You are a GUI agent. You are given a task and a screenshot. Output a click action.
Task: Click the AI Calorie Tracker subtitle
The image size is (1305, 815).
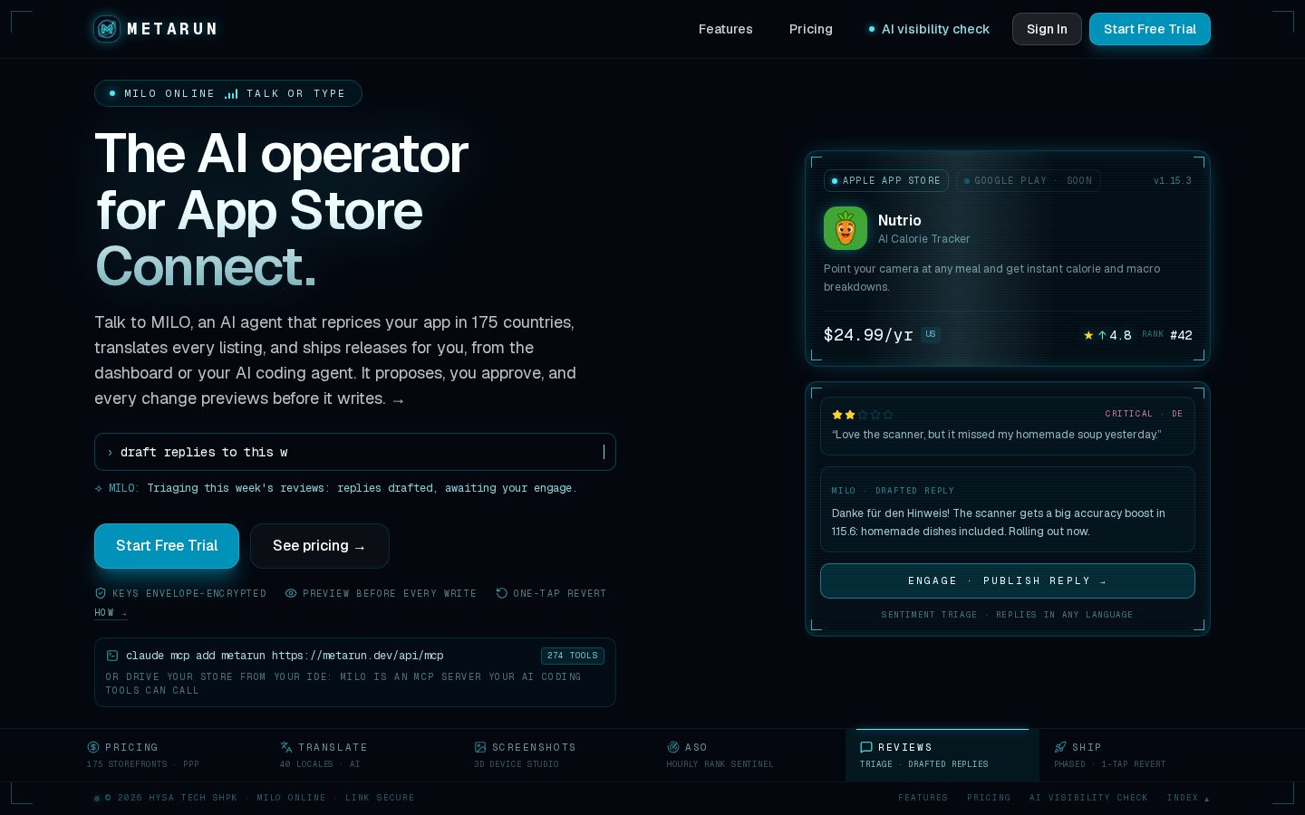pyautogui.click(x=923, y=239)
